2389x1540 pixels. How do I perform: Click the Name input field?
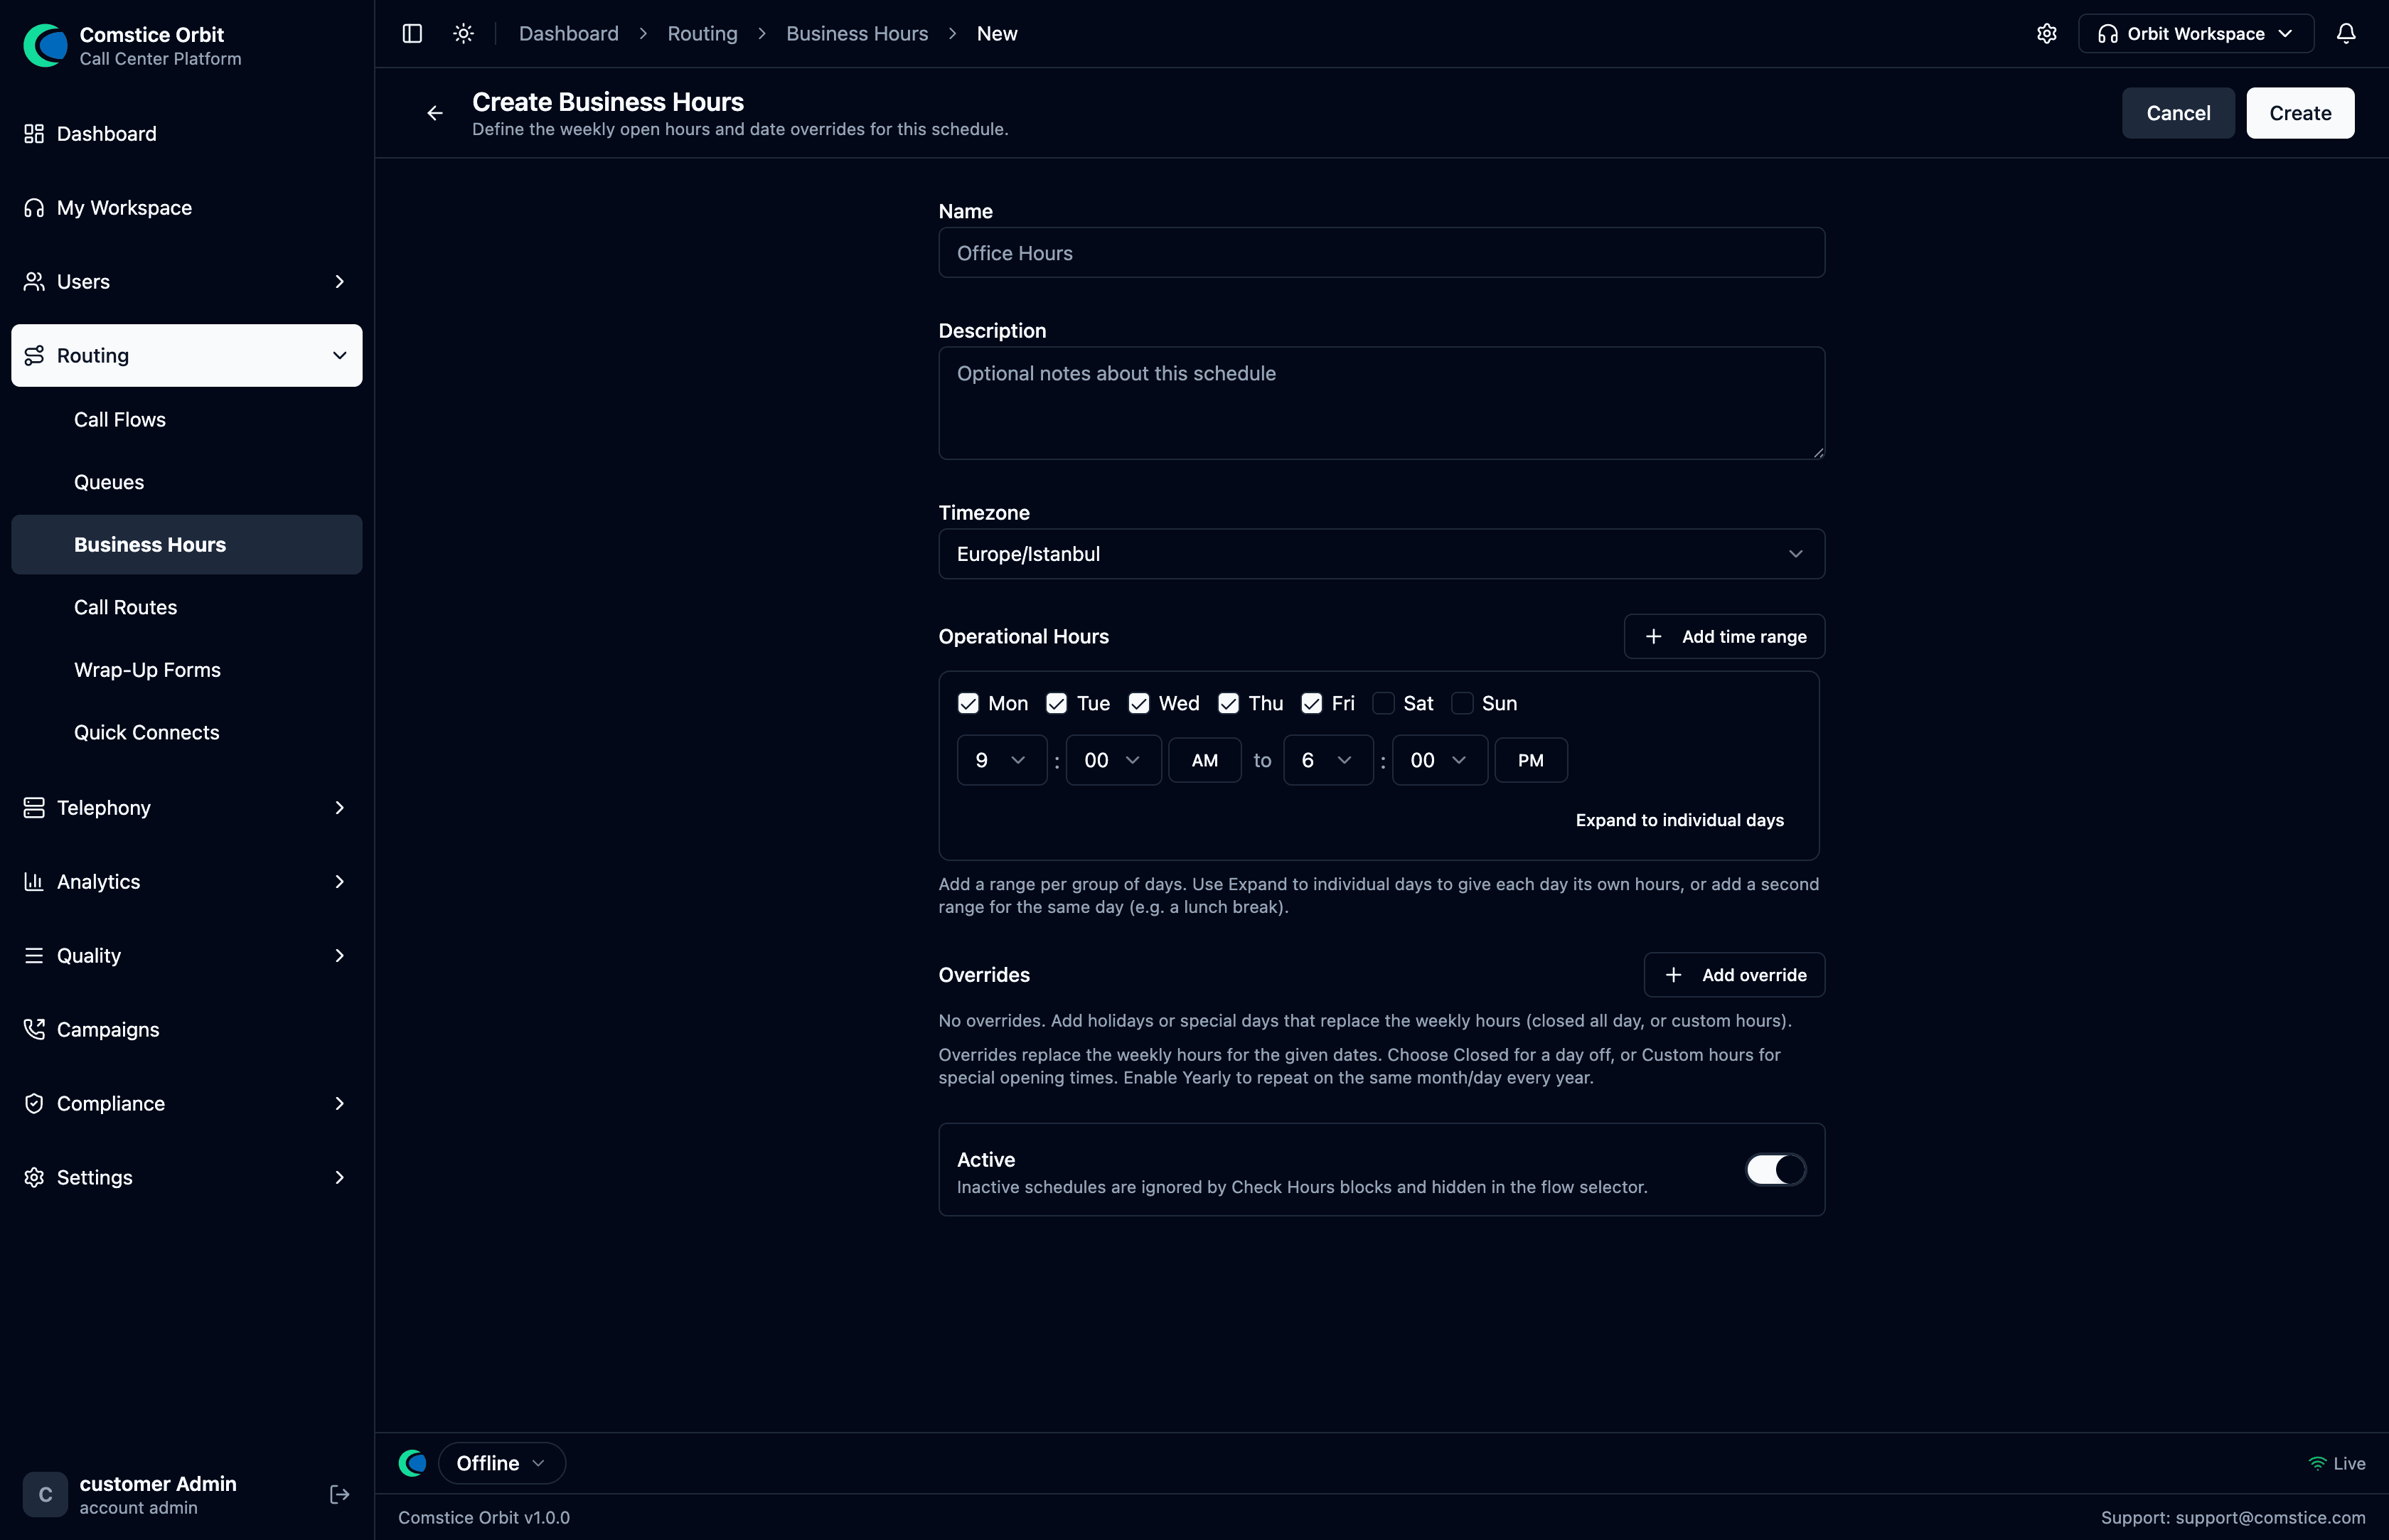click(1381, 252)
